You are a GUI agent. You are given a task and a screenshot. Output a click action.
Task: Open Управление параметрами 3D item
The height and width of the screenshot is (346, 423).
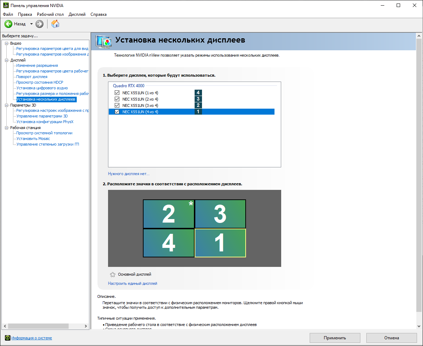click(42, 116)
